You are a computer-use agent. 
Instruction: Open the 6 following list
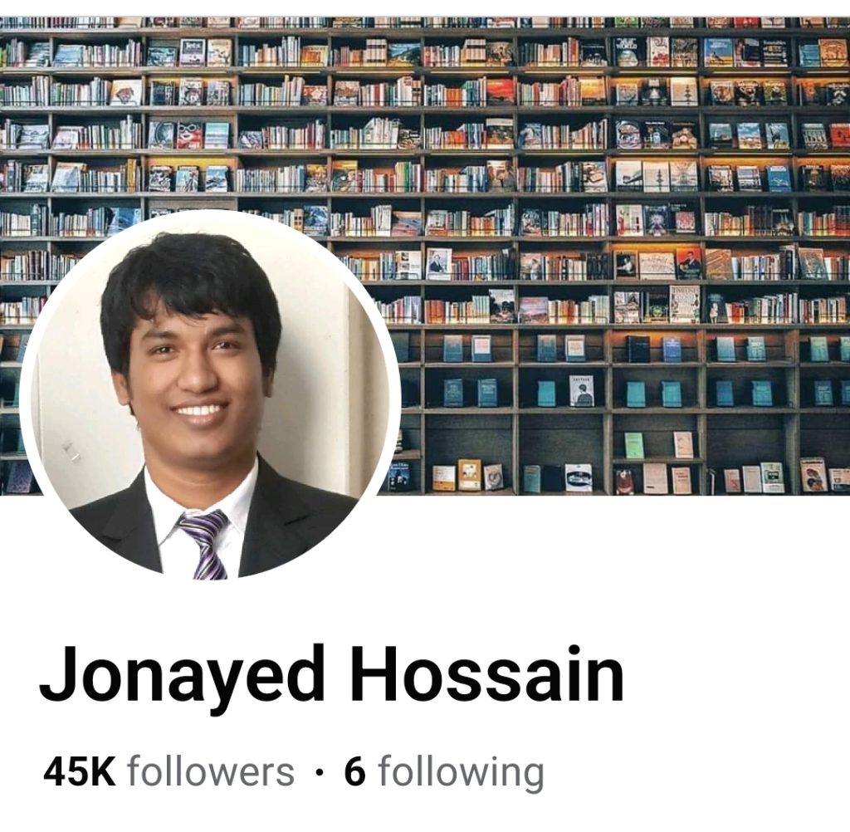[x=444, y=771]
